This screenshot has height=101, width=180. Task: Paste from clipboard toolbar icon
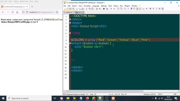tap(93, 9)
